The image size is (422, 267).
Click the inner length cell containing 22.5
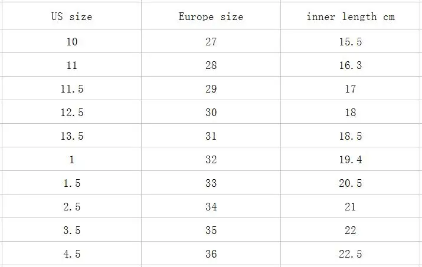pos(351,253)
